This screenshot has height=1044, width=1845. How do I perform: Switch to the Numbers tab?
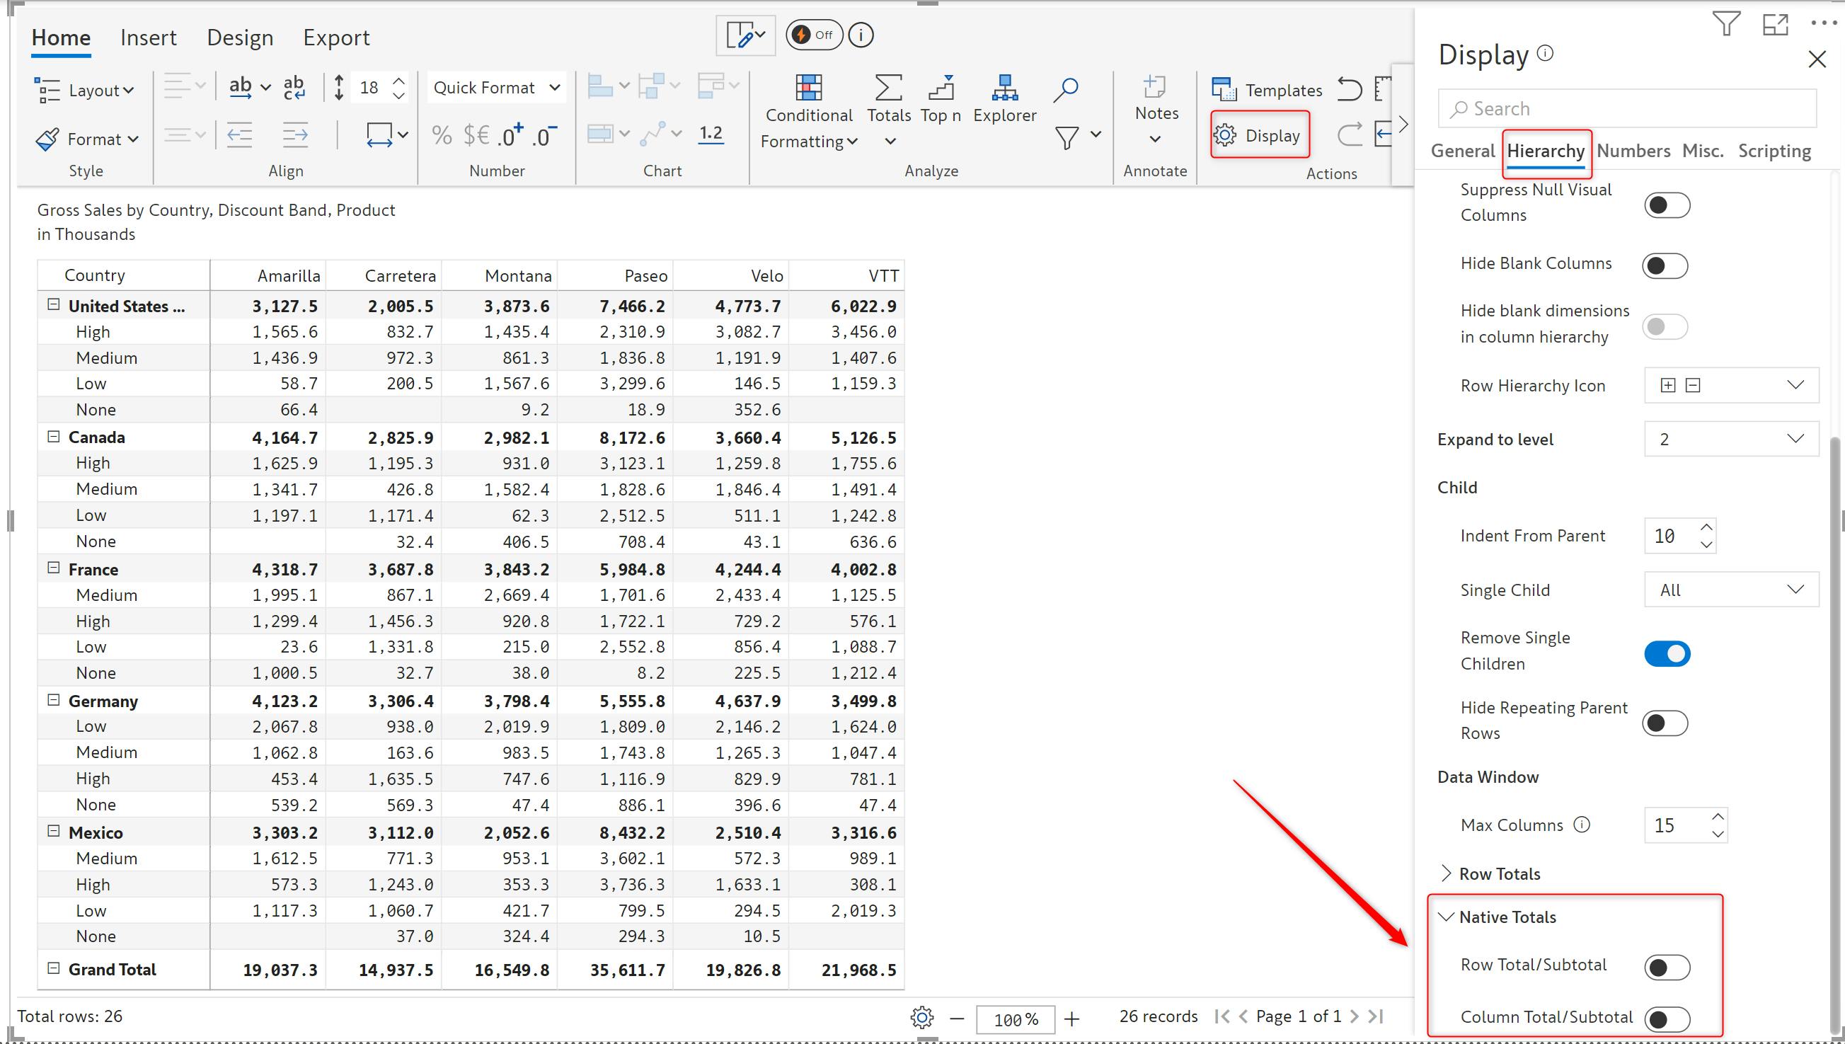(1633, 151)
